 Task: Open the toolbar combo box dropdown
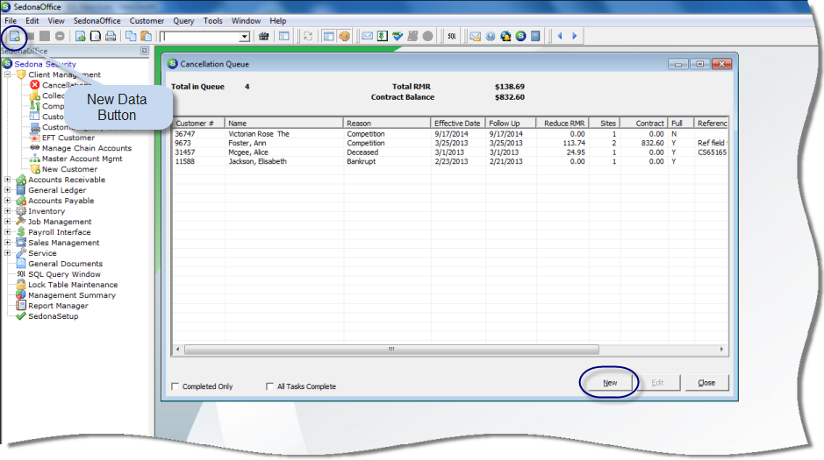[244, 37]
